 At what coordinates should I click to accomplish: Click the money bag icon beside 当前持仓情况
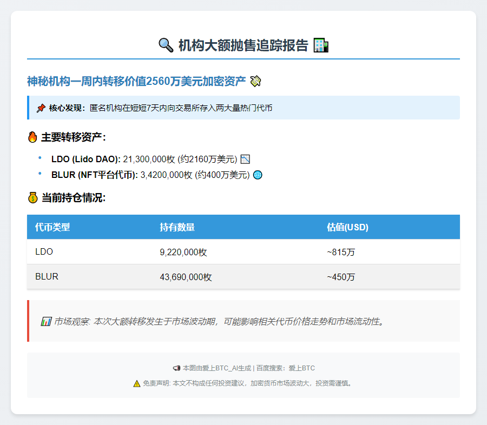[x=32, y=198]
